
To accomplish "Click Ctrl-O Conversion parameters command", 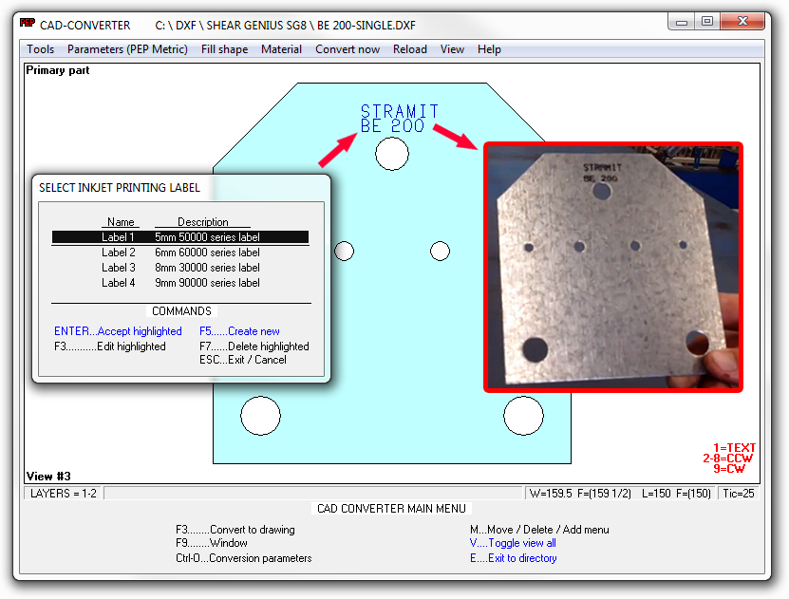I will [244, 558].
